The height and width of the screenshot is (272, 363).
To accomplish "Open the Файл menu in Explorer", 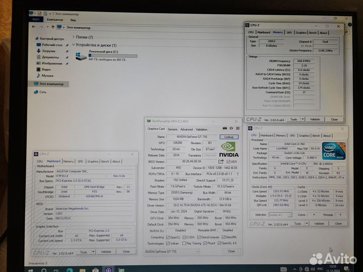I will coord(36,20).
